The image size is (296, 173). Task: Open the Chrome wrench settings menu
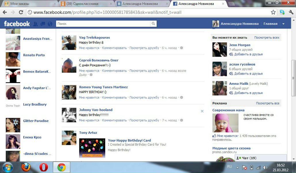(291, 12)
